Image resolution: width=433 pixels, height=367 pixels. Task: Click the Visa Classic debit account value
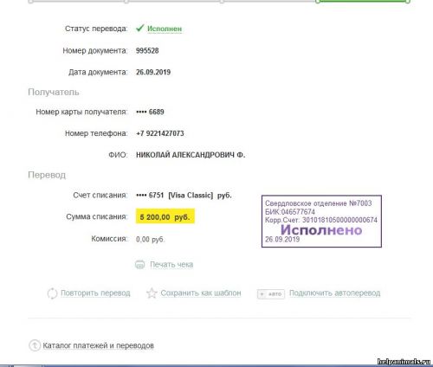pos(184,196)
